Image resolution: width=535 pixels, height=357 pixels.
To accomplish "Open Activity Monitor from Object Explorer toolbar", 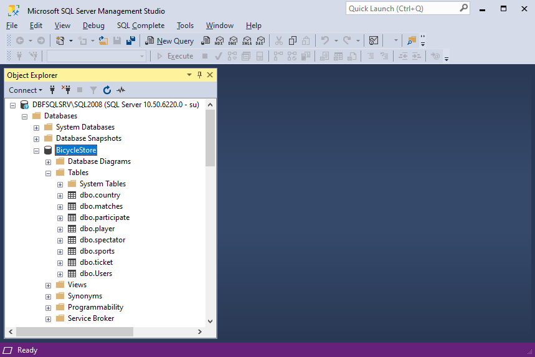I will tap(121, 90).
